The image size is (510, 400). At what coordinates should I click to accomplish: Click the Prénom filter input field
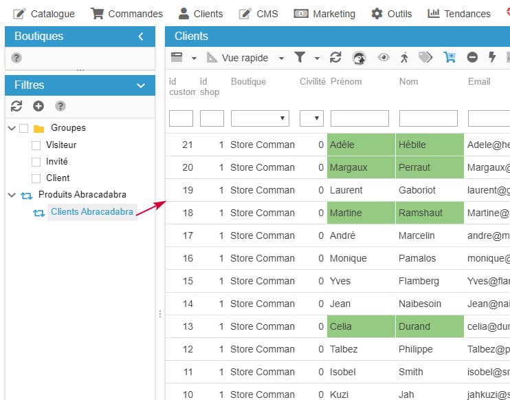tap(359, 118)
